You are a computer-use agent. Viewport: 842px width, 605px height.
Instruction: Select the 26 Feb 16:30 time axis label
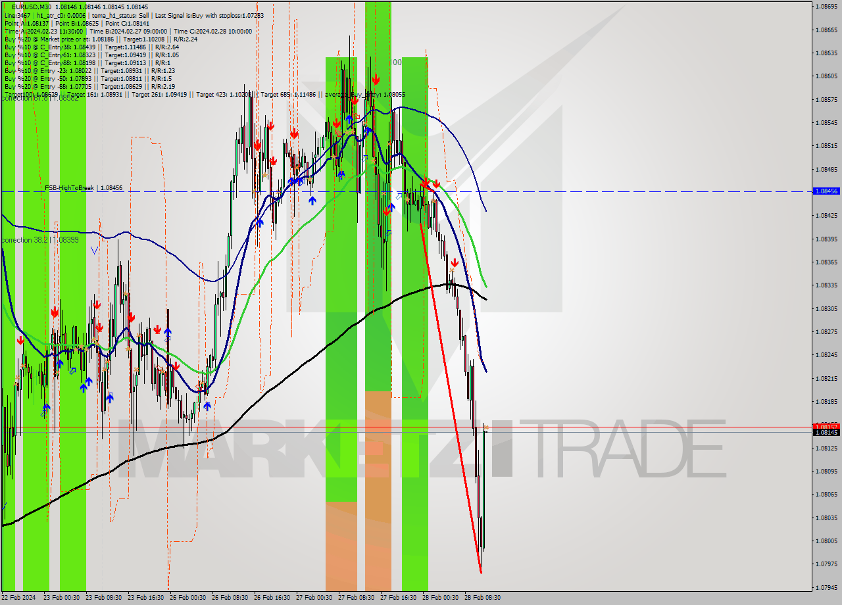coord(272,598)
